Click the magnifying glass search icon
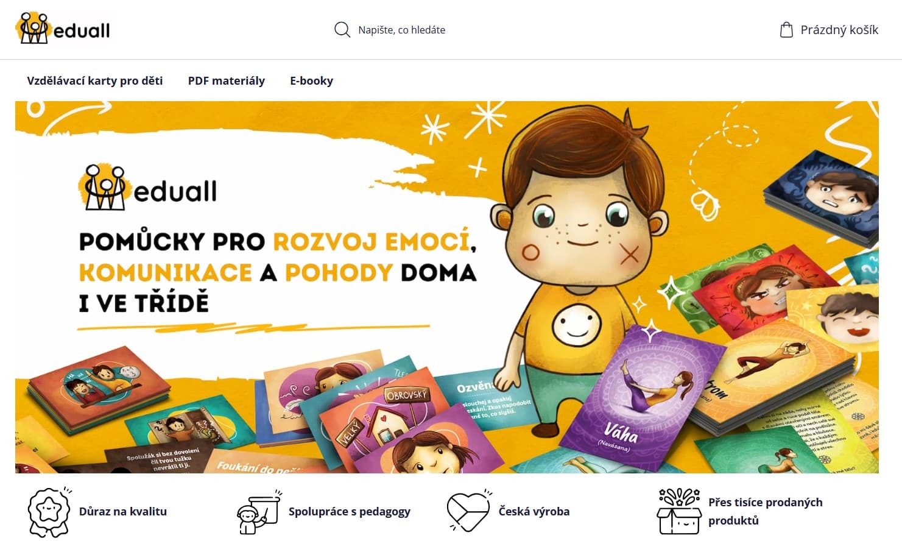Screen dimensions: 902x541 [342, 30]
